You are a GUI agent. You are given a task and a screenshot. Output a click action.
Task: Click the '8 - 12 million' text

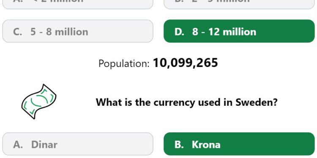click(224, 32)
